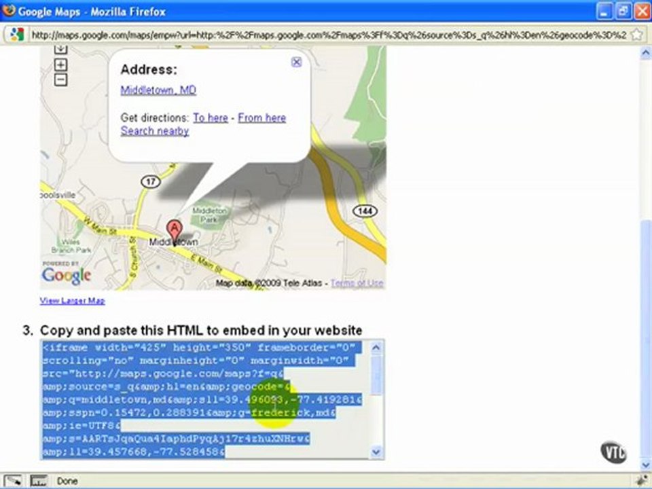Click the first status bar icon

(x=12, y=481)
